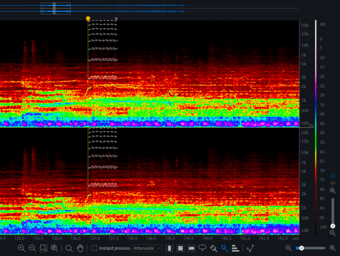Select the Harmonics selection tool
The width and height of the screenshot is (340, 256).
point(235,248)
